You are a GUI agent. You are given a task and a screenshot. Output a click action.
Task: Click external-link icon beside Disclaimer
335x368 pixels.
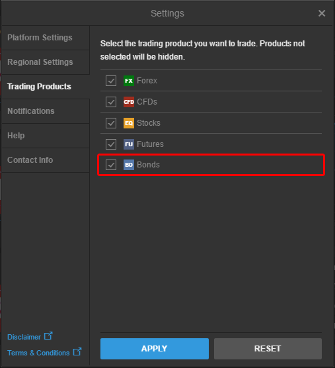click(48, 336)
